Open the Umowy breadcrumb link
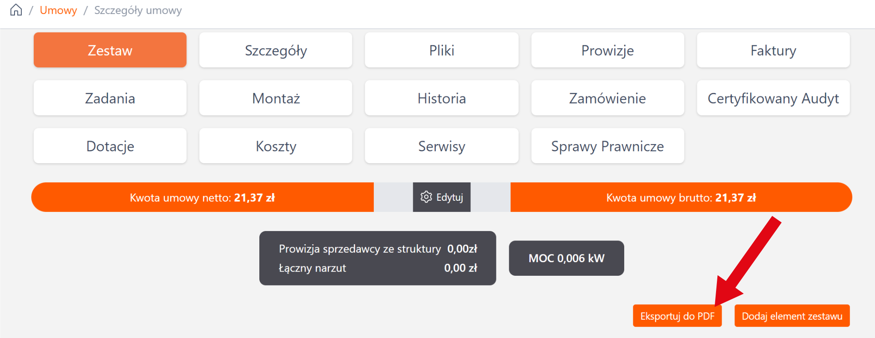875x338 pixels. pyautogui.click(x=58, y=10)
